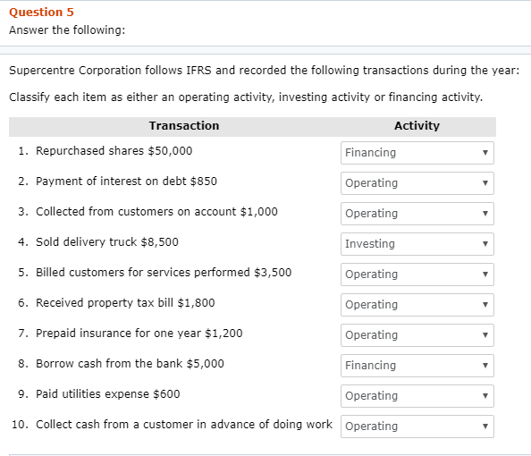This screenshot has width=531, height=456.
Task: Open dropdown for Prepaid insurance for one year
Action: click(417, 335)
